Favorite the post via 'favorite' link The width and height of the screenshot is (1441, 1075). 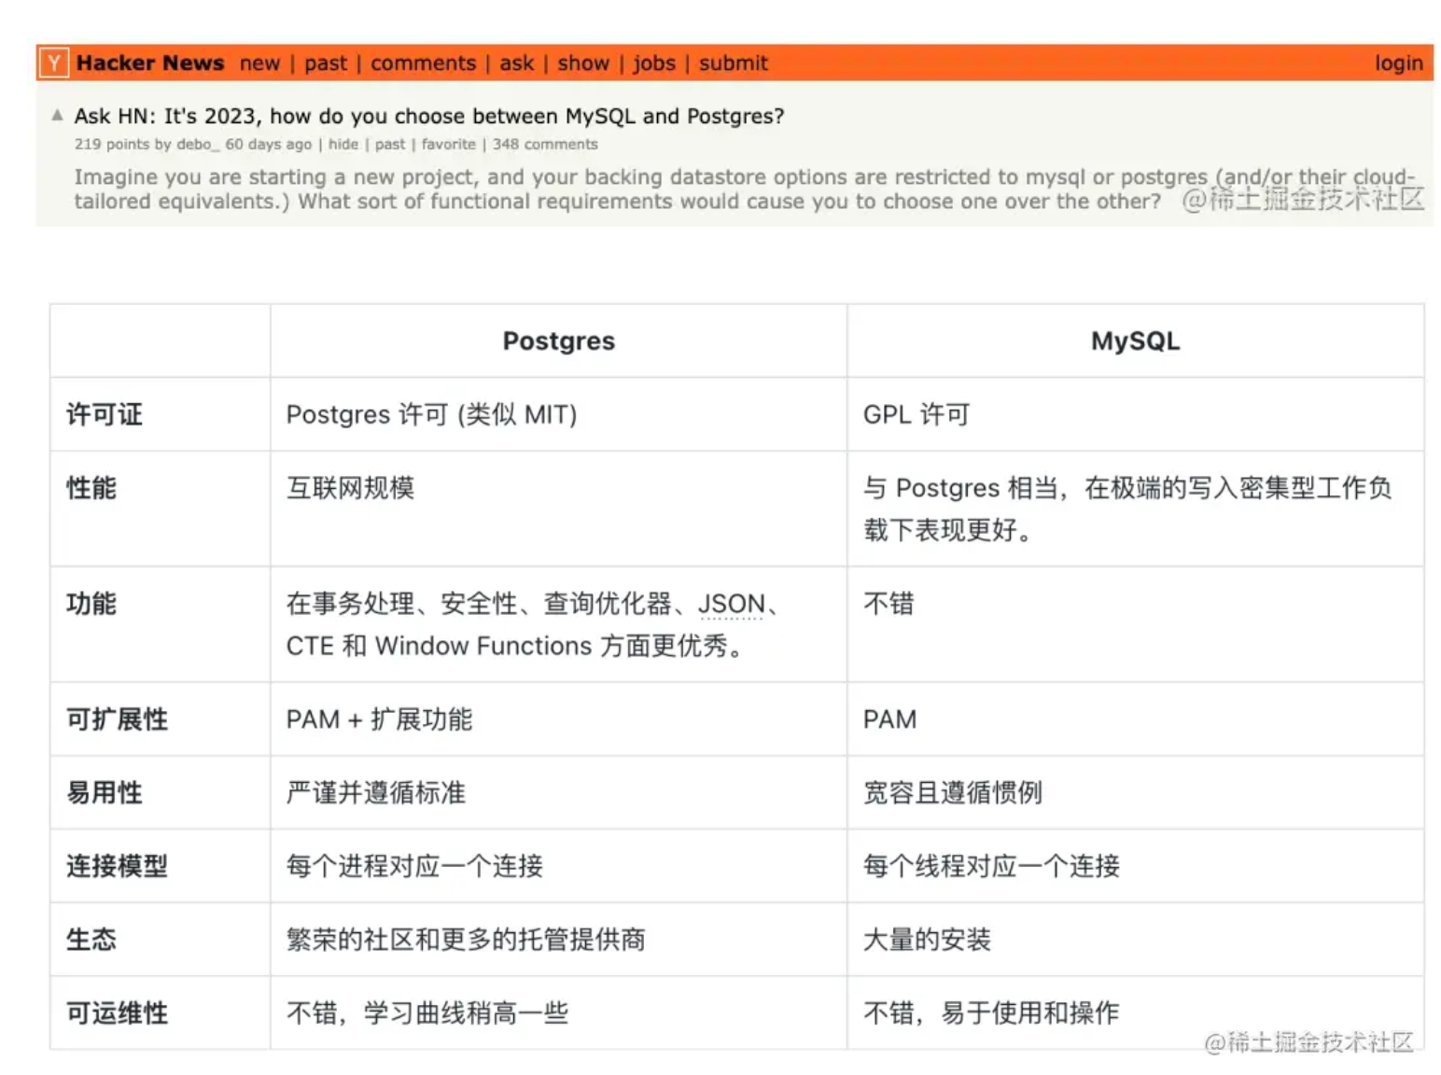[x=448, y=144]
